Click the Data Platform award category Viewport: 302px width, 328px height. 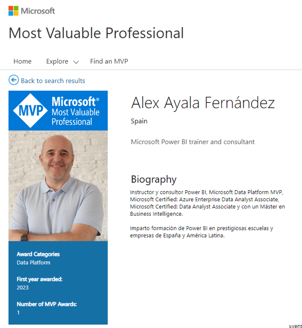[x=34, y=263]
